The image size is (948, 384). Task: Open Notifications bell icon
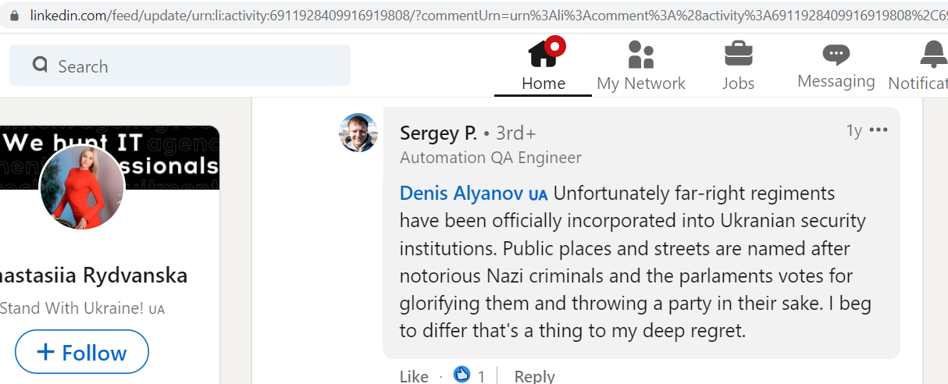(933, 54)
